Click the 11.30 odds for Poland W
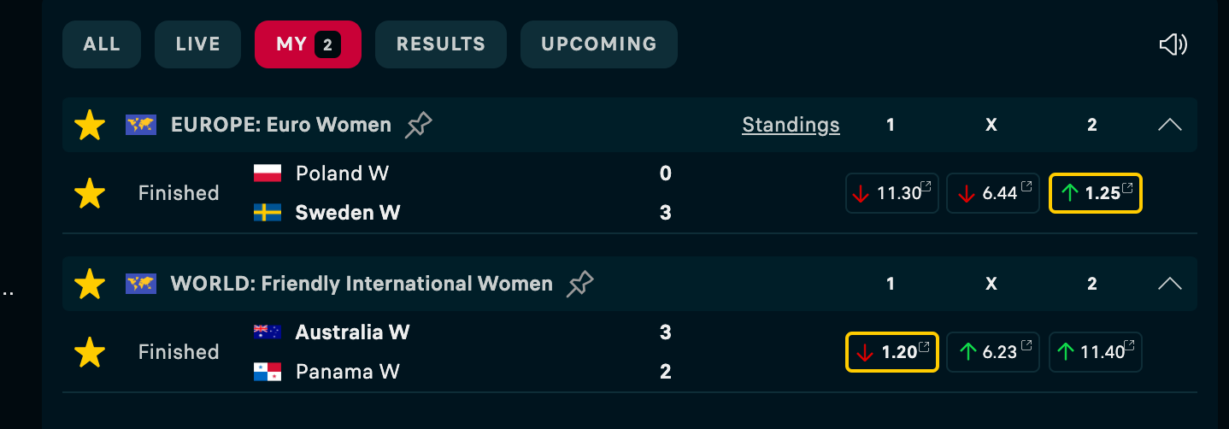Screen dimensions: 1229x429 tap(892, 193)
